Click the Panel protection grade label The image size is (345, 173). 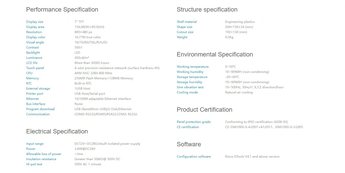pyautogui.click(x=194, y=122)
